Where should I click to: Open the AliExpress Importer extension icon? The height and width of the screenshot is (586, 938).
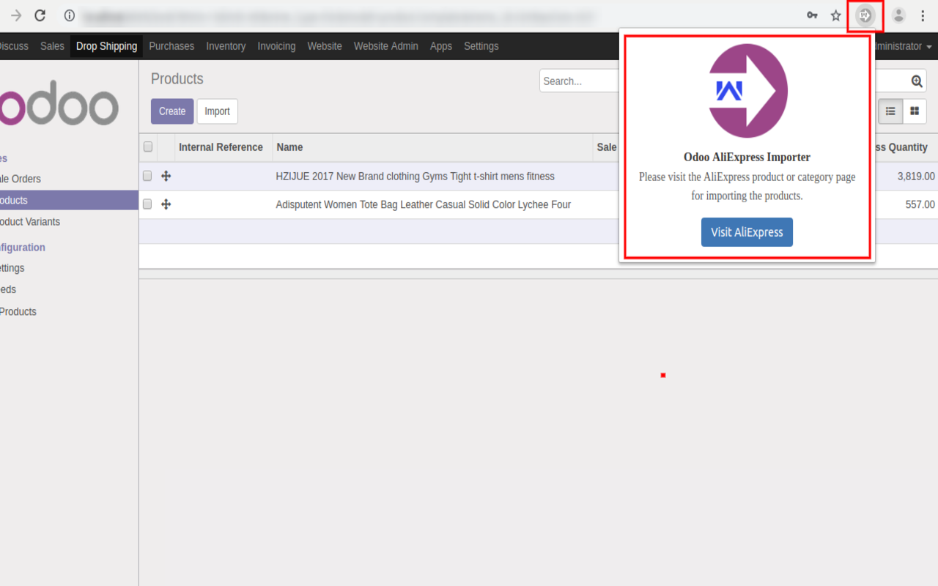pos(865,15)
